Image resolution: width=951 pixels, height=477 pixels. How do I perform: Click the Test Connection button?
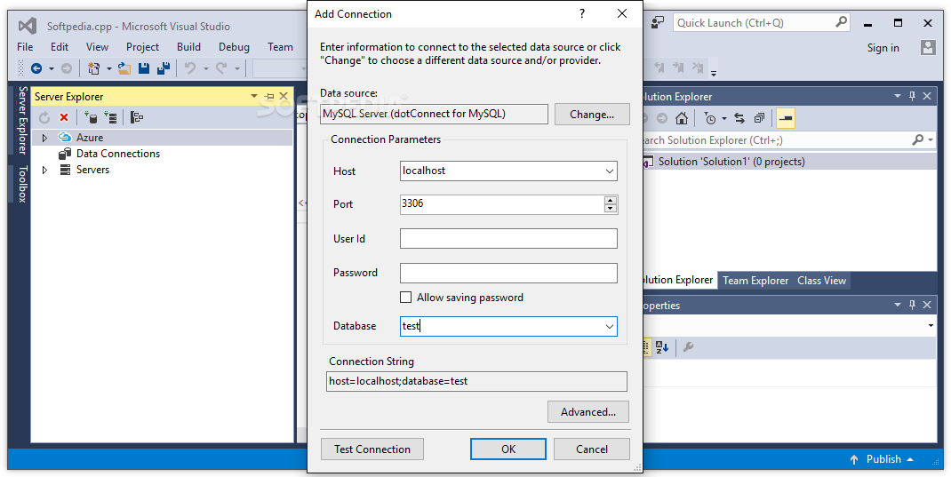coord(372,449)
